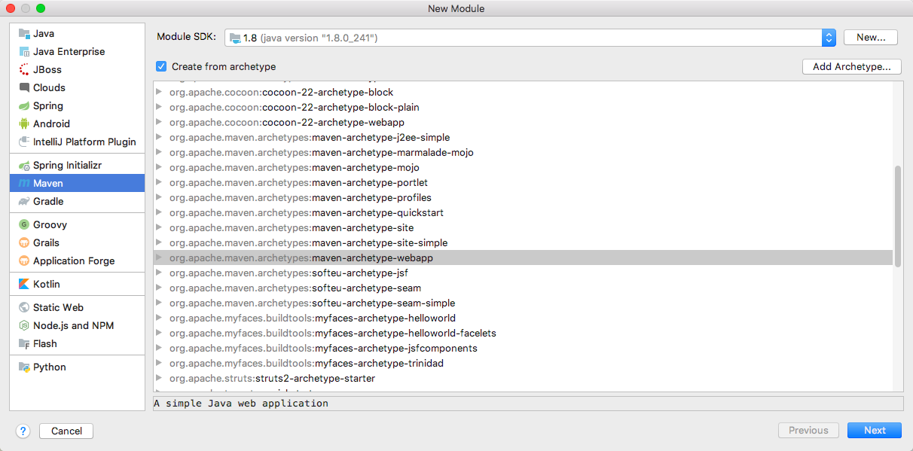Expand maven-archetype-quickstart node arrow
Image resolution: width=913 pixels, height=451 pixels.
[159, 212]
